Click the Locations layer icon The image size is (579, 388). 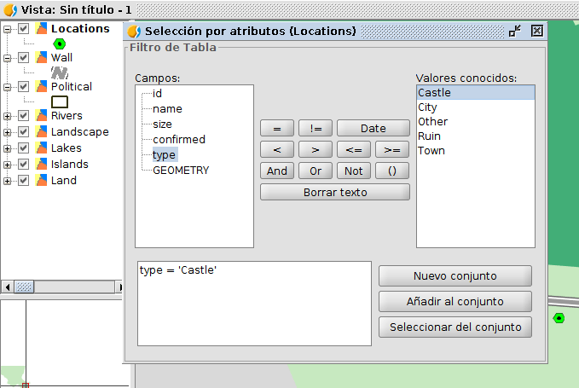point(41,29)
